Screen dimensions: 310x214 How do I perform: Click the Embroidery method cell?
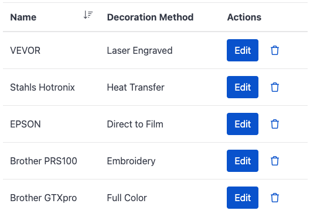coord(131,161)
